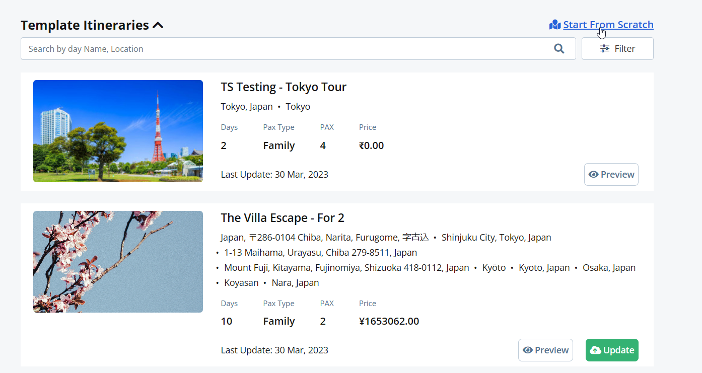702x373 pixels.
Task: Click the search magnifier icon
Action: 559,49
